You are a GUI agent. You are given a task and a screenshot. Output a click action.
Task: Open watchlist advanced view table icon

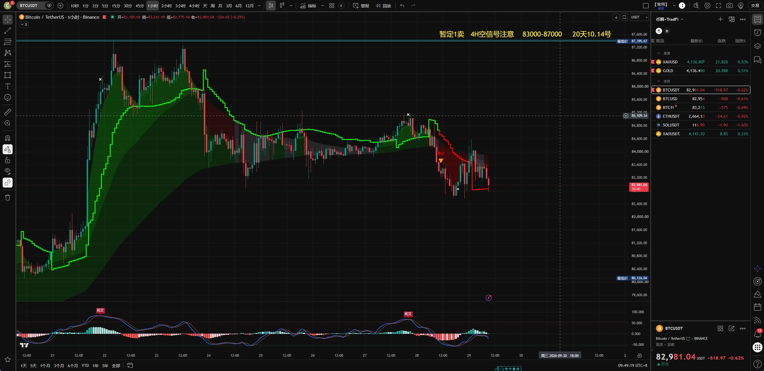(732, 19)
